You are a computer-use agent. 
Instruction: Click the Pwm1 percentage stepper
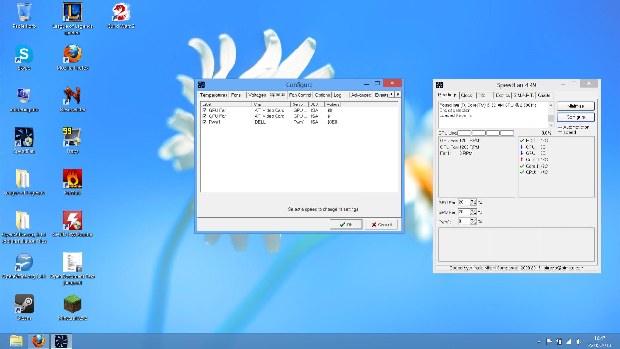473,222
